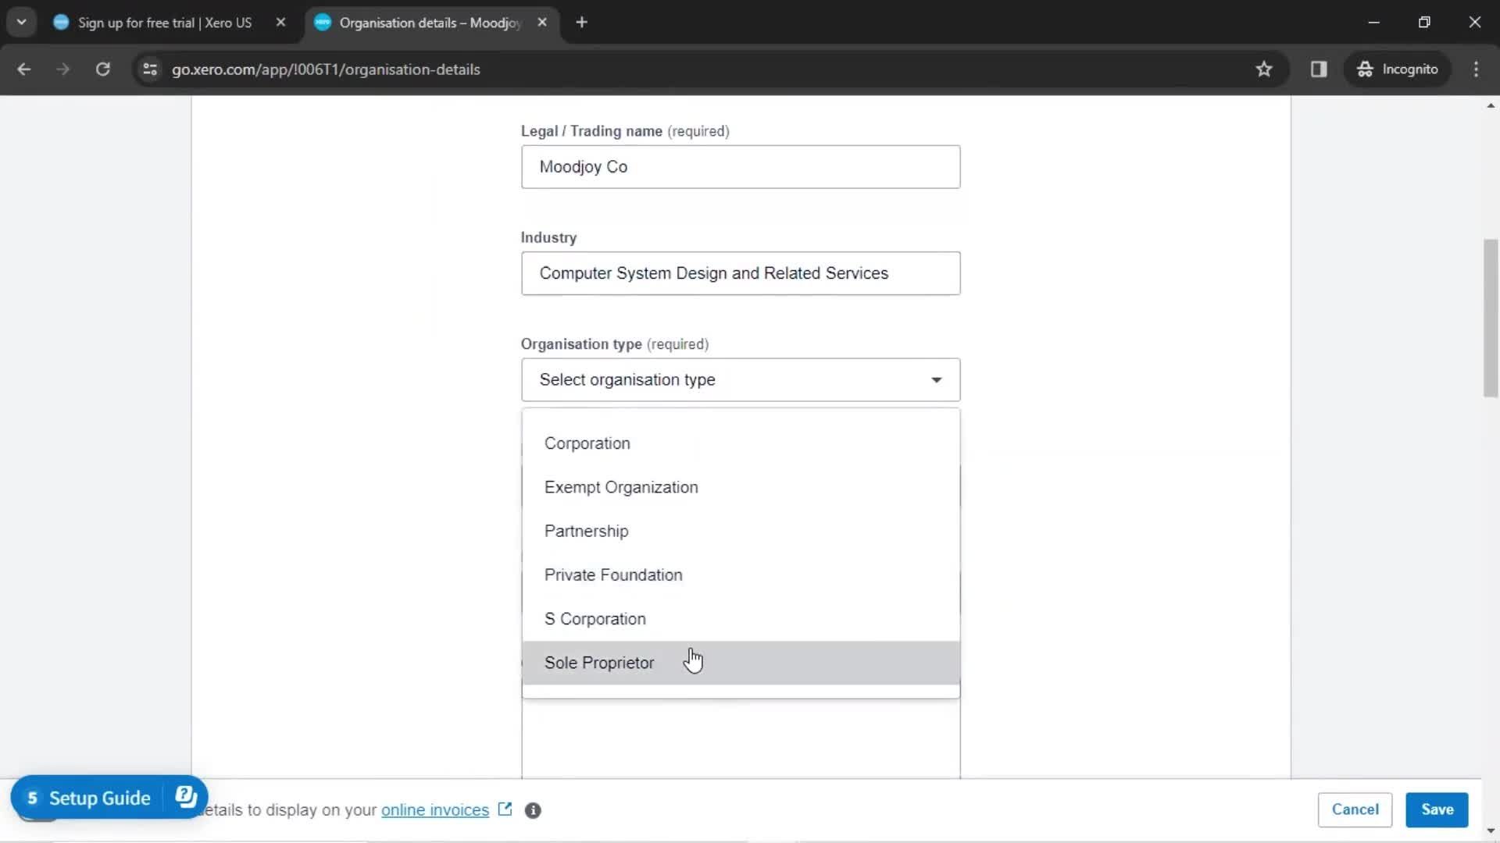Open site information icon in address bar
The image size is (1500, 843).
(150, 69)
